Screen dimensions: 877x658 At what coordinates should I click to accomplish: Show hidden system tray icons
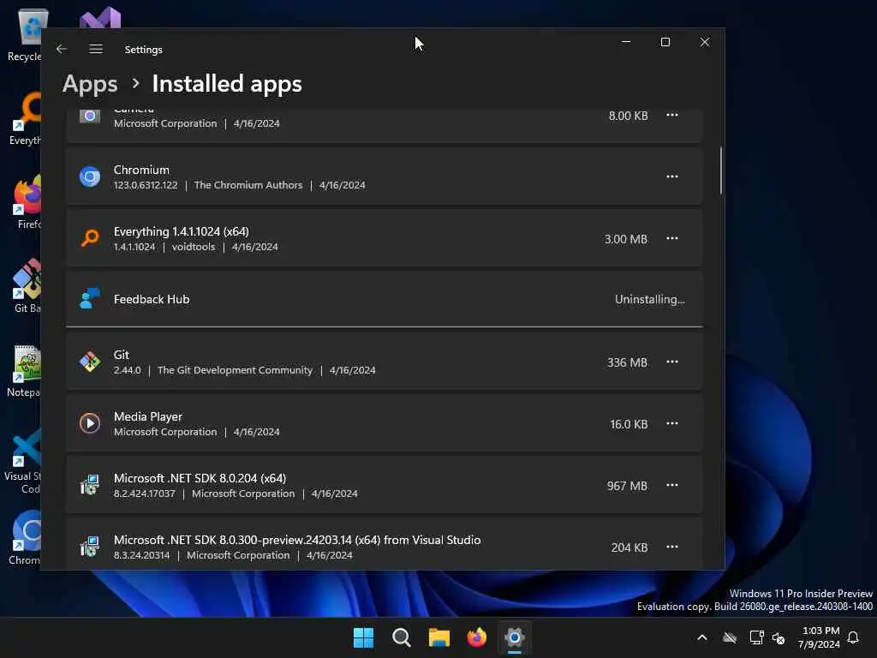tap(702, 637)
